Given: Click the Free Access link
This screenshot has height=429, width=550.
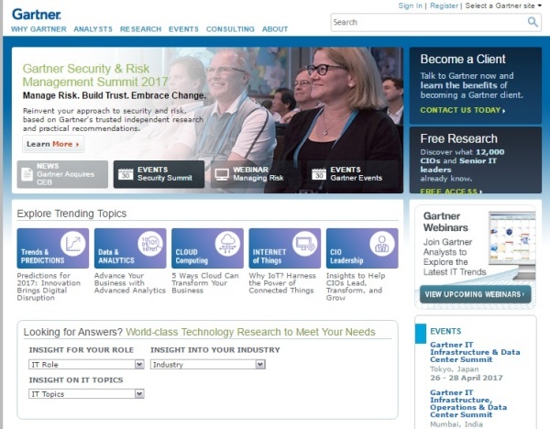Looking at the screenshot, I should (451, 191).
